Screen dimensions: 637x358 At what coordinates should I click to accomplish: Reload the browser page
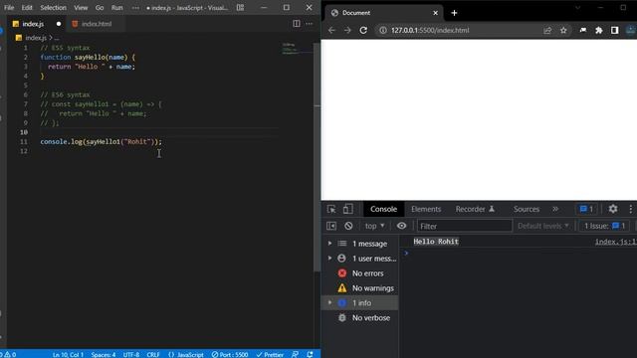coord(363,30)
